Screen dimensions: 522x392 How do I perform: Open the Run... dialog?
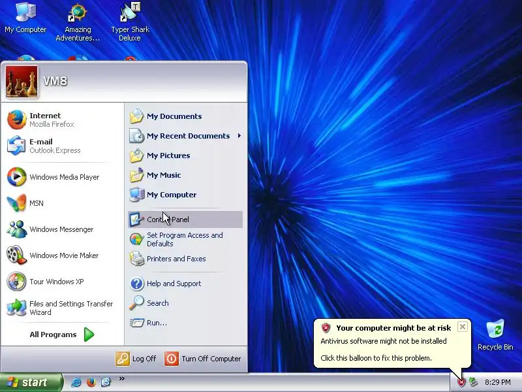pos(185,323)
